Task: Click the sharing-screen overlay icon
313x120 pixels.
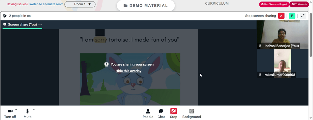Action: click(x=106, y=64)
